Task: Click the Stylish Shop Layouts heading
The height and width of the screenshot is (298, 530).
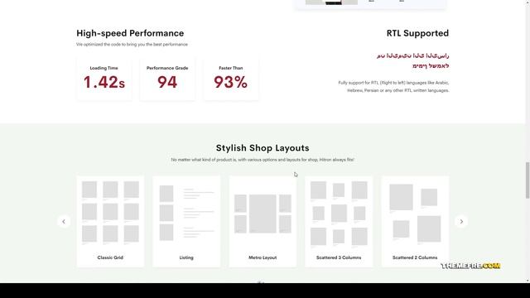Action: click(263, 148)
